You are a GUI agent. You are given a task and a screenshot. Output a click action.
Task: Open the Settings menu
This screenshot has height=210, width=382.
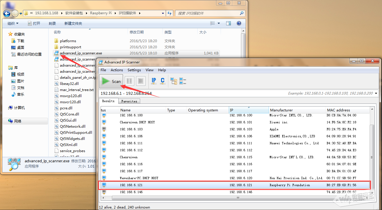tap(134, 70)
